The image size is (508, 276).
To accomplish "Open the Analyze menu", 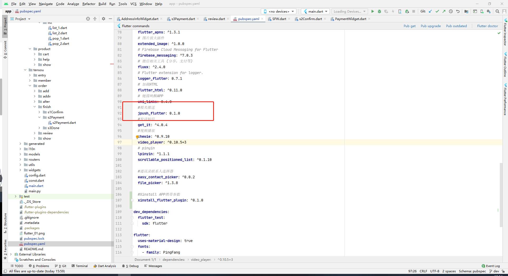I will click(73, 4).
